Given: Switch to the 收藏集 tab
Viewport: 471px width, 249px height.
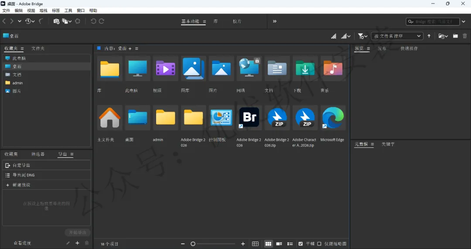Looking at the screenshot, I should point(11,154).
